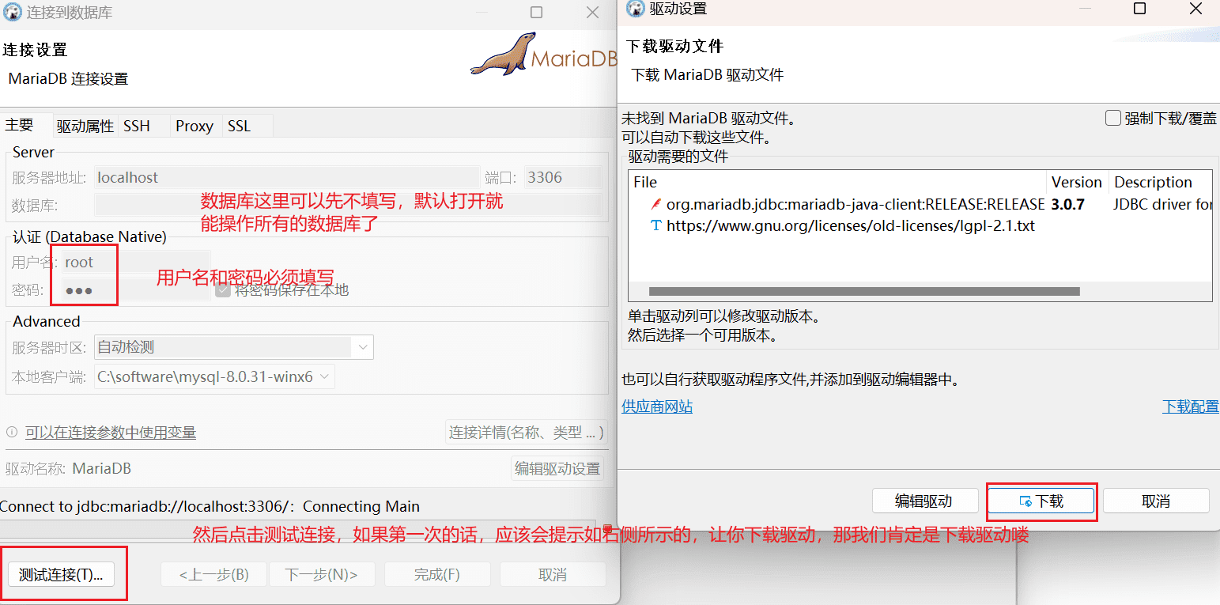The width and height of the screenshot is (1220, 605).
Task: Switch to the 主要 tab
Action: 20,125
